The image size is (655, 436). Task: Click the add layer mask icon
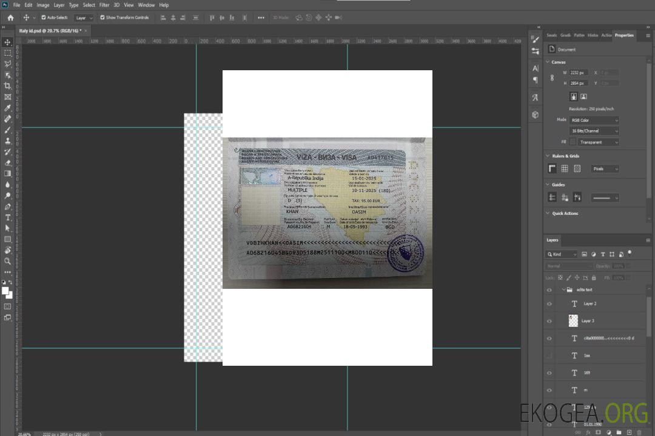[x=598, y=432]
